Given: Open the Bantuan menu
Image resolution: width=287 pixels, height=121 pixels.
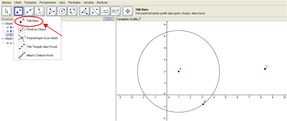Looking at the screenshot, I should point(102,3).
